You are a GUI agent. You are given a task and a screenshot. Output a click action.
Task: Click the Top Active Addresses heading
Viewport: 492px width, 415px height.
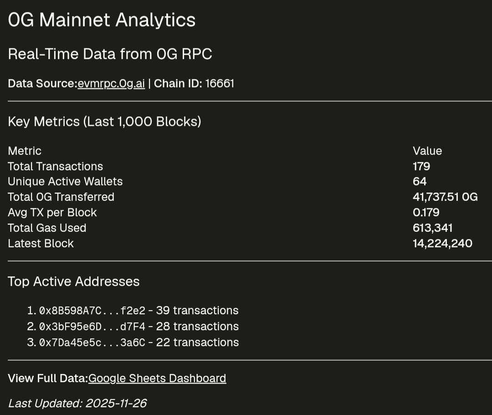[x=74, y=282]
